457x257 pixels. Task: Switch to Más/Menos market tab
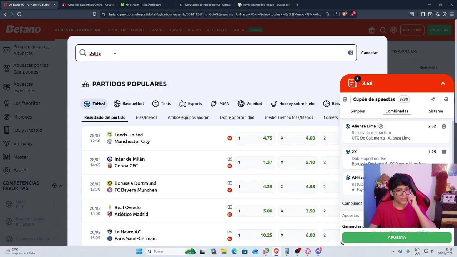click(x=146, y=117)
